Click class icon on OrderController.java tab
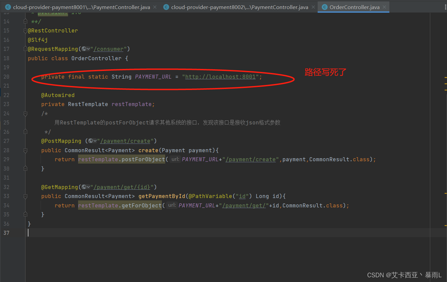This screenshot has width=447, height=282. [x=324, y=7]
